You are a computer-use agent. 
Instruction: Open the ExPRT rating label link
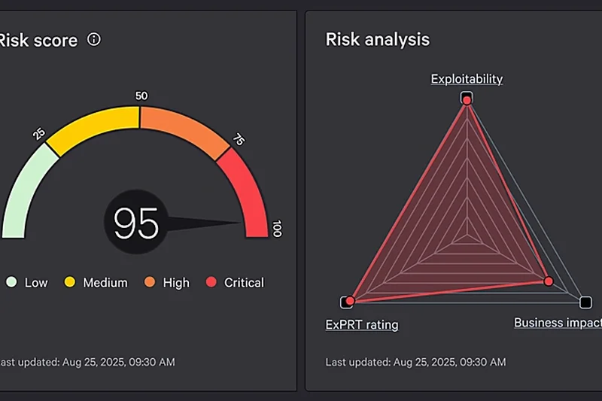point(362,325)
